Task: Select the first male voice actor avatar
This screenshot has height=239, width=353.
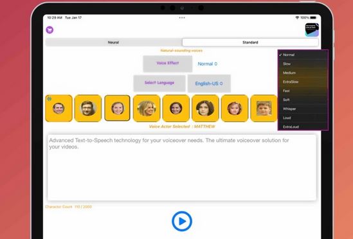Action: click(59, 108)
